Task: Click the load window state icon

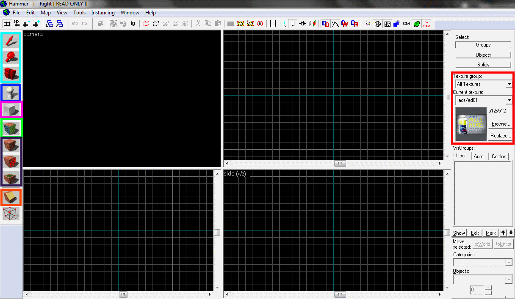Action: (x=50, y=24)
